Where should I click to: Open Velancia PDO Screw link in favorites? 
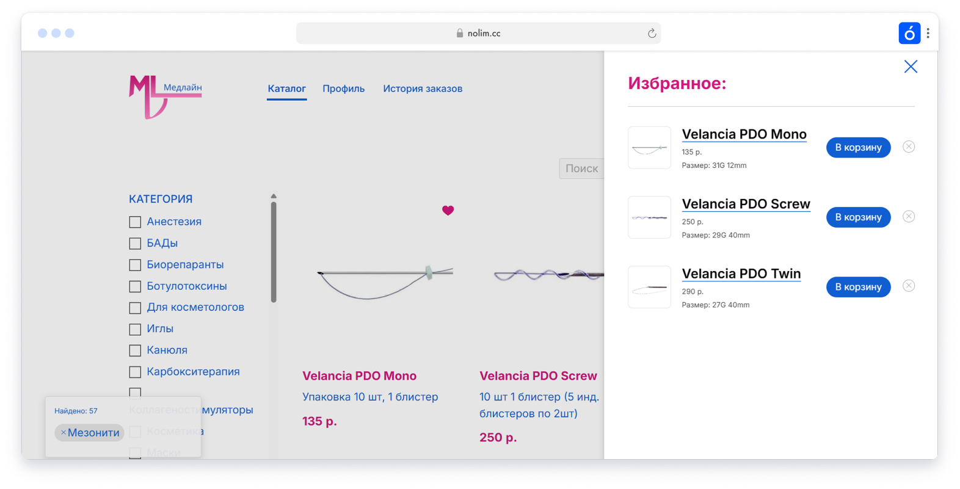(x=746, y=203)
